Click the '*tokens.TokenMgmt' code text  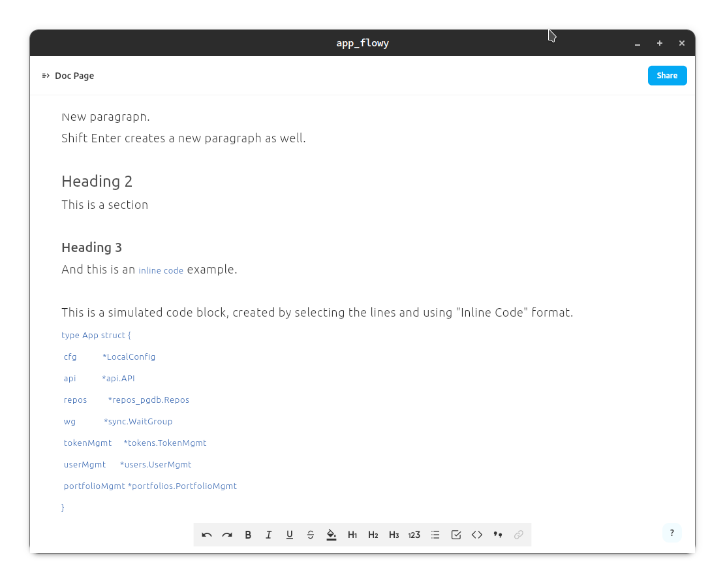165,443
